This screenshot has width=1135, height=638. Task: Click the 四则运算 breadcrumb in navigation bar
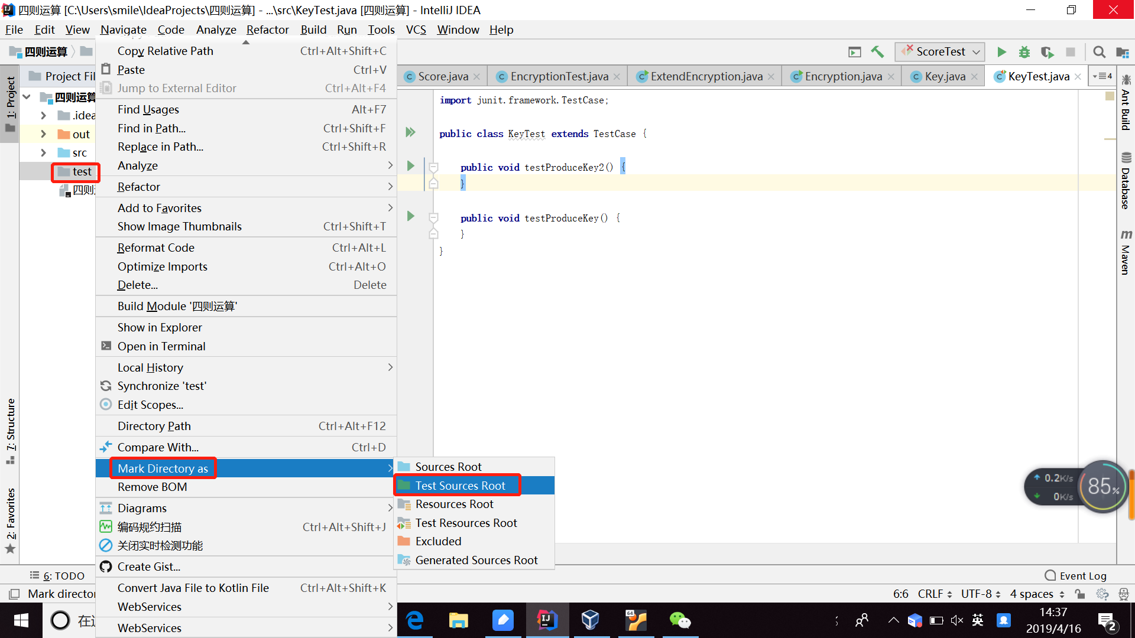click(39, 52)
